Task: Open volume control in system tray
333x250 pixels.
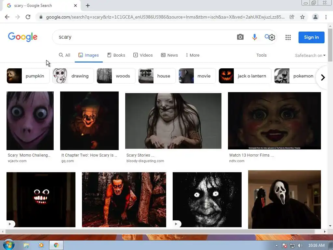Action: [x=300, y=245]
